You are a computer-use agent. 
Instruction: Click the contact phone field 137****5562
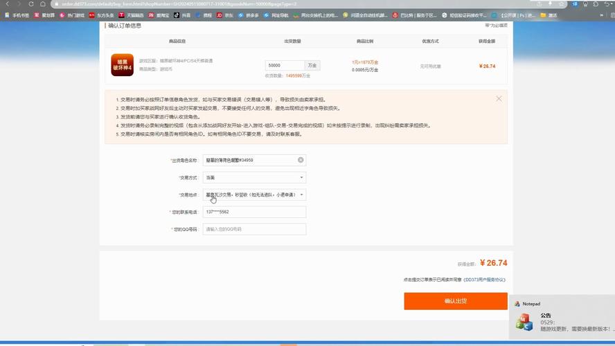click(x=254, y=212)
